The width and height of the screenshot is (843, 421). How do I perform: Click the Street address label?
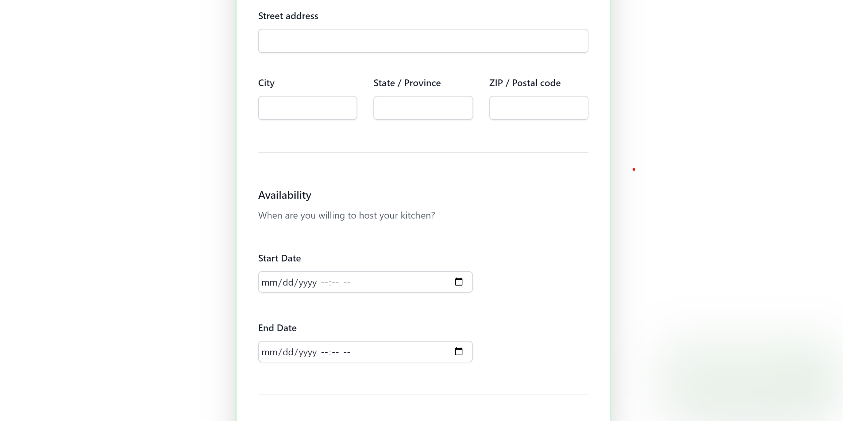[x=288, y=16]
